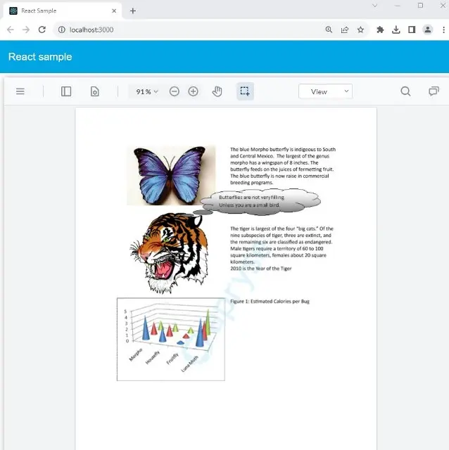Click the 'Morpho' chart axis label
This screenshot has width=449, height=450.
pyautogui.click(x=136, y=354)
